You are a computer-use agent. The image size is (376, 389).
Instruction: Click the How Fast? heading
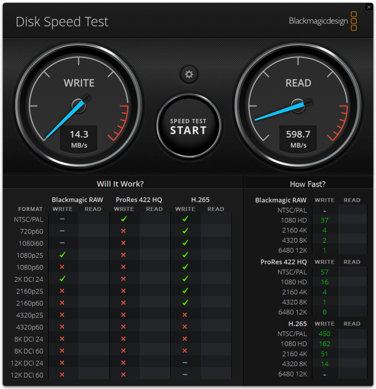pyautogui.click(x=308, y=184)
